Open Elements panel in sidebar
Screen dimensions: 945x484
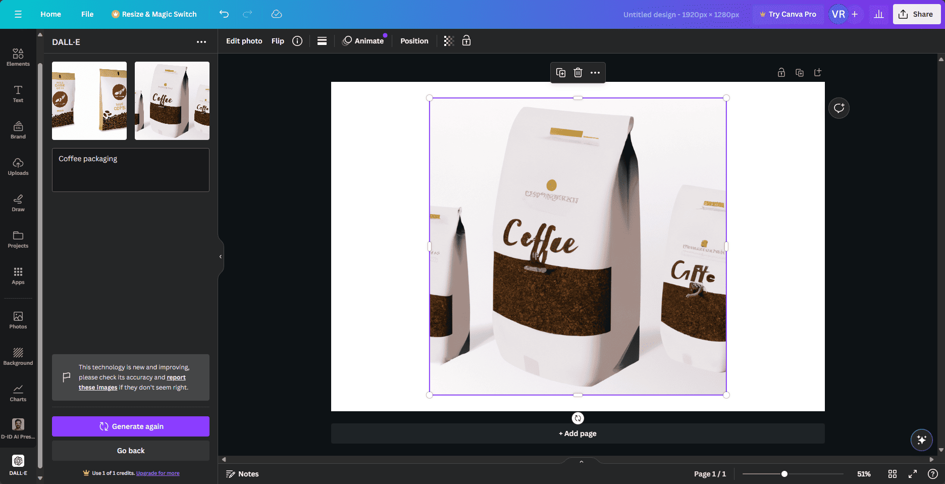pyautogui.click(x=18, y=57)
